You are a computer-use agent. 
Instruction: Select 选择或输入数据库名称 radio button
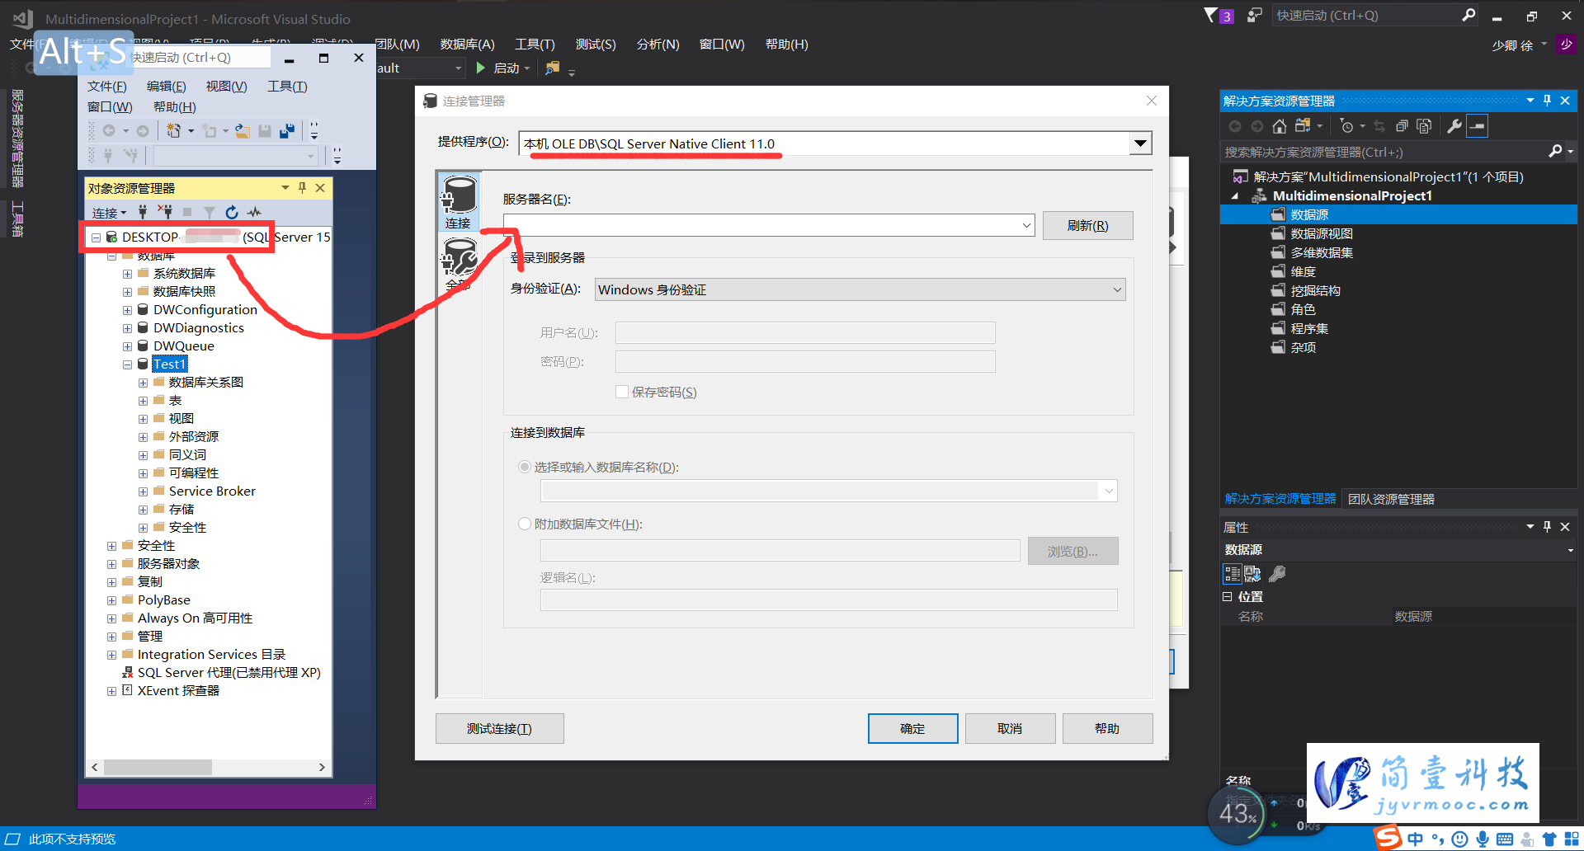coord(524,467)
